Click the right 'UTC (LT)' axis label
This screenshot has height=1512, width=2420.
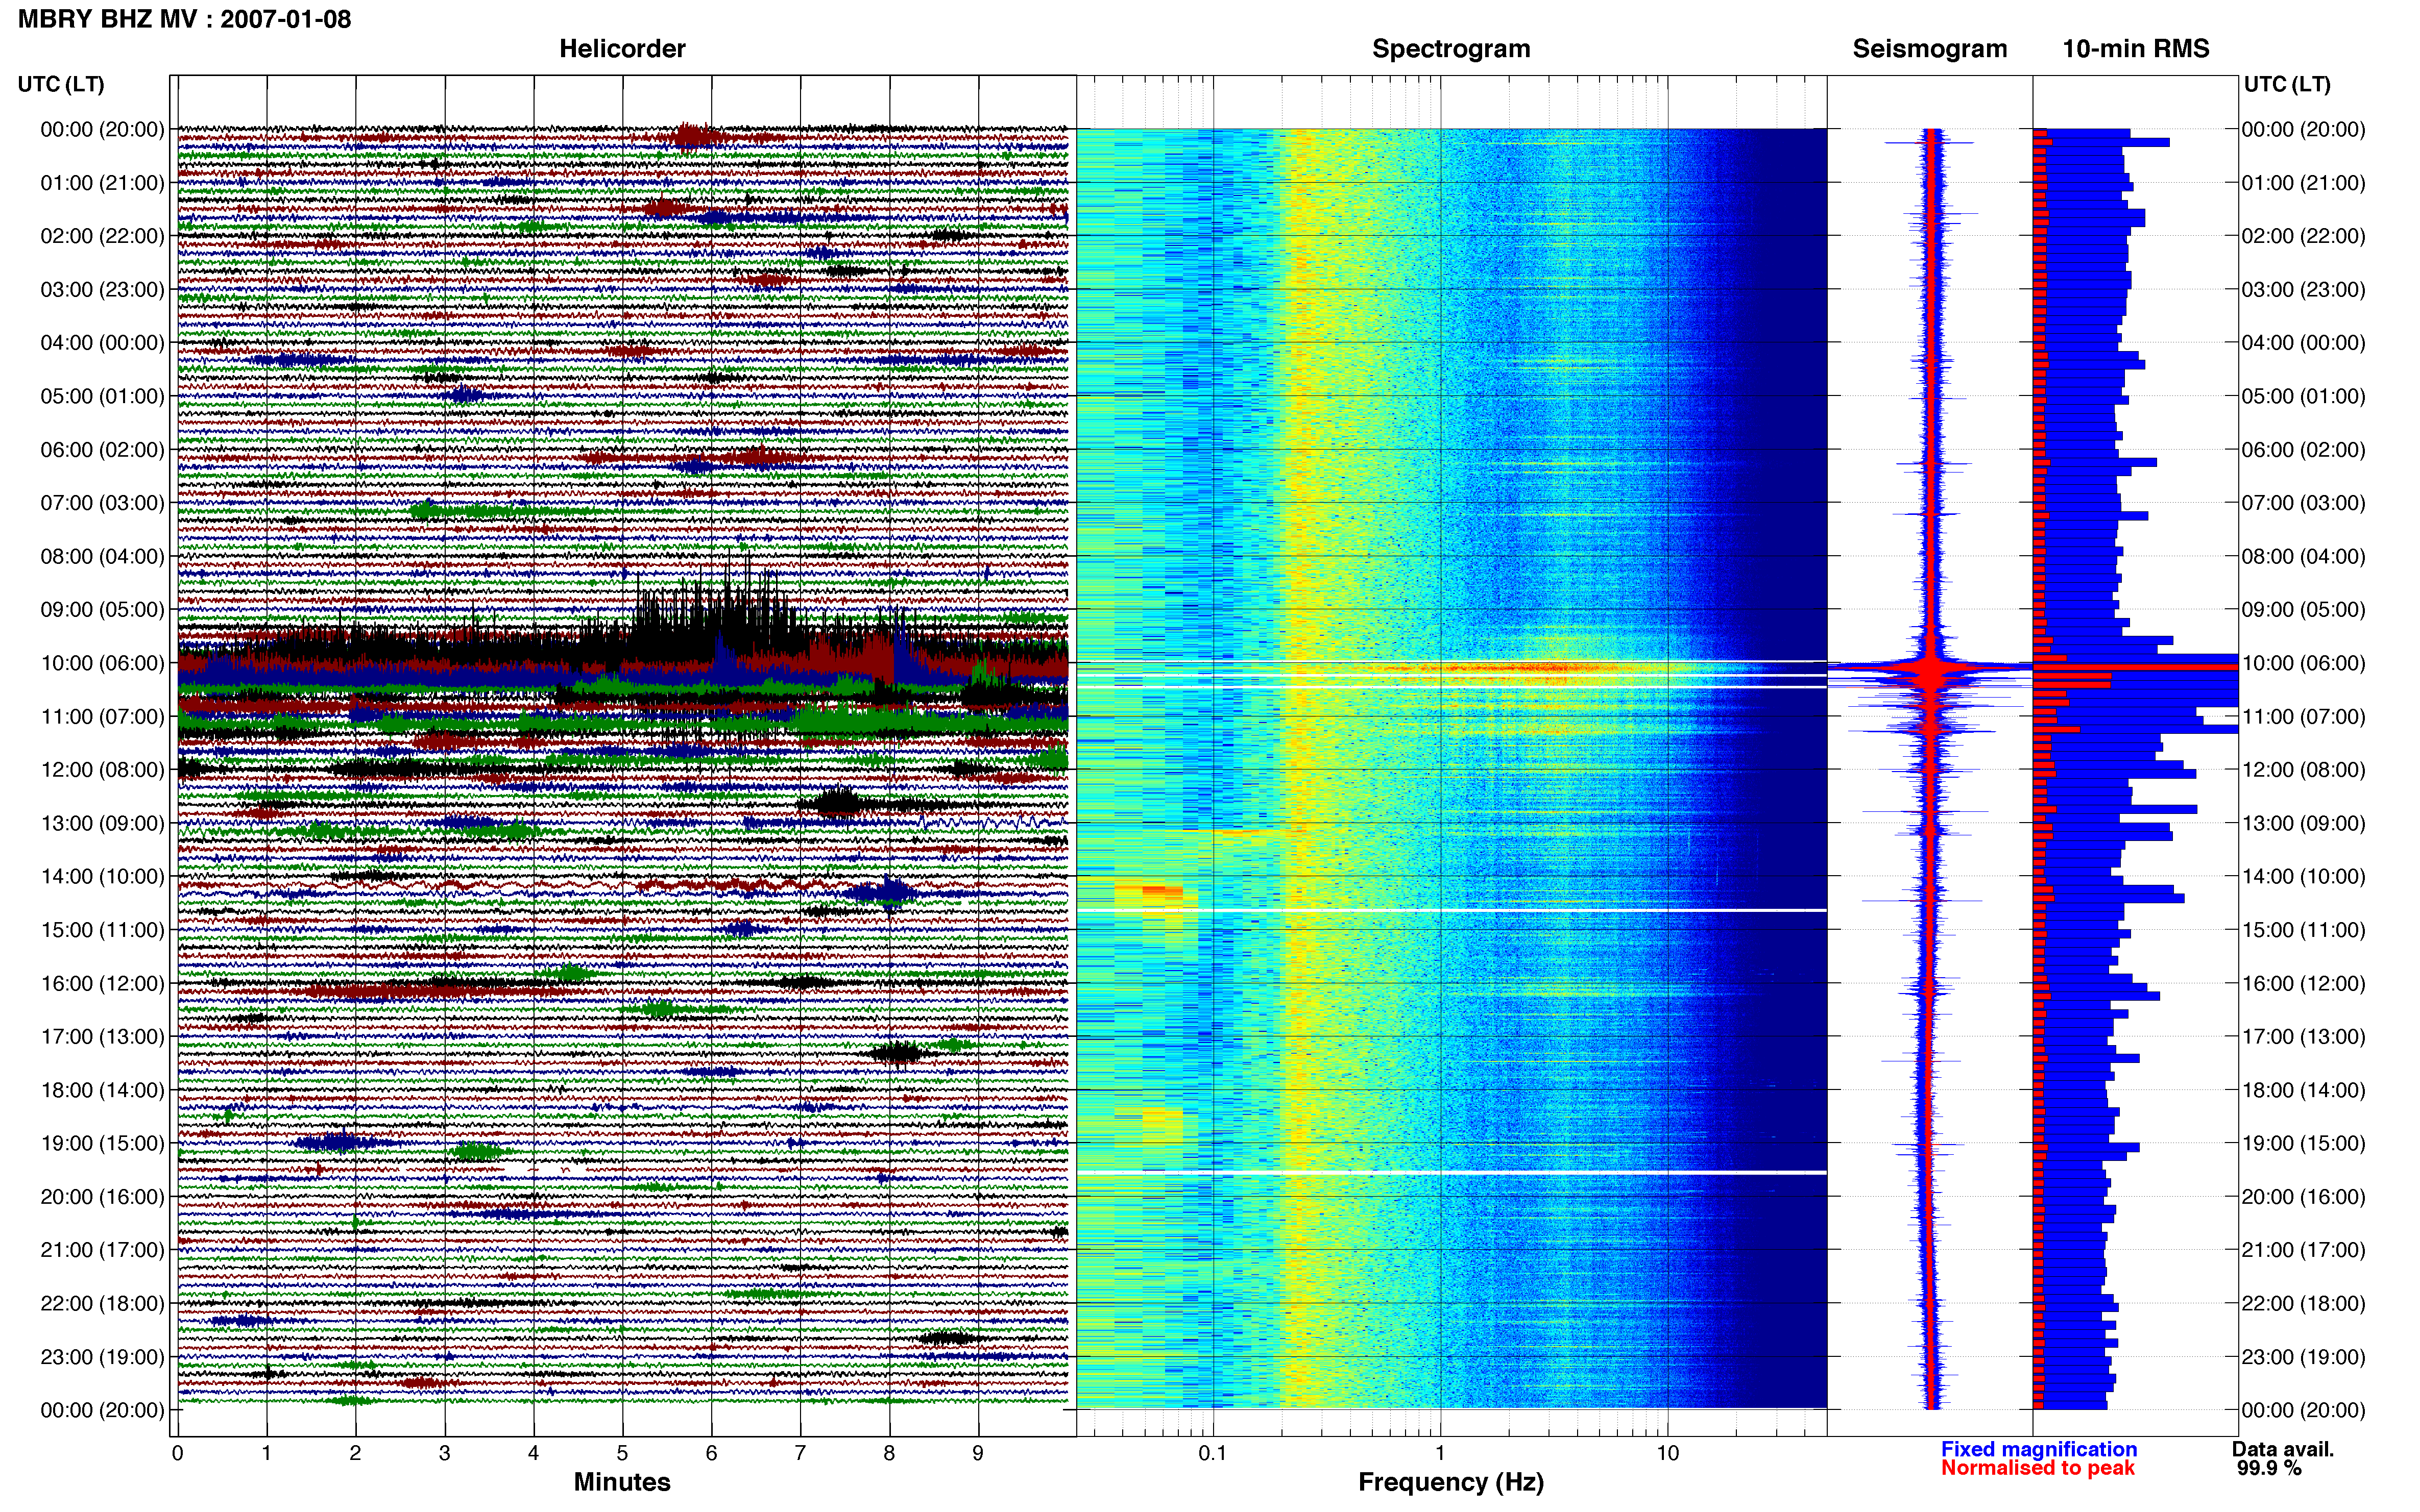coord(2287,84)
